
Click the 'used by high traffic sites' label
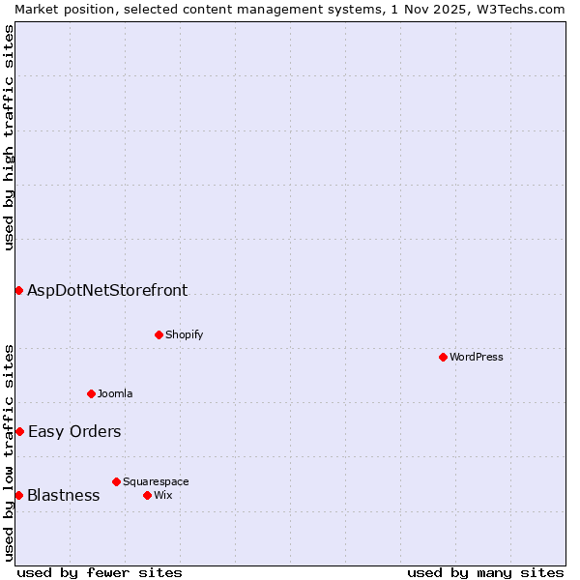(x=9, y=137)
